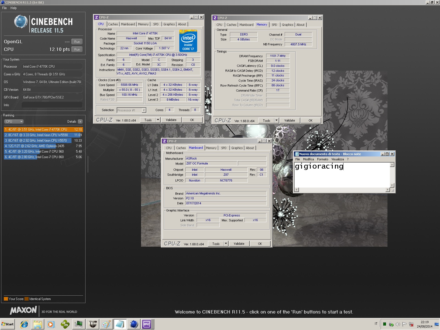Open the volume speaker tray icon
This screenshot has width=440, height=330.
[398, 324]
